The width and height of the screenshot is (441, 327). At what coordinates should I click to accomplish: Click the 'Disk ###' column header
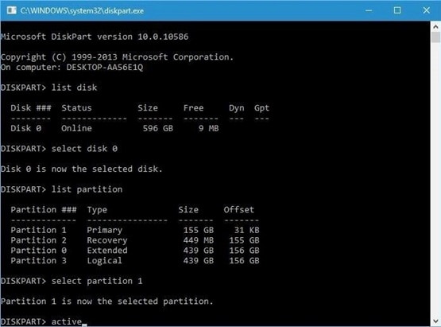click(x=31, y=108)
